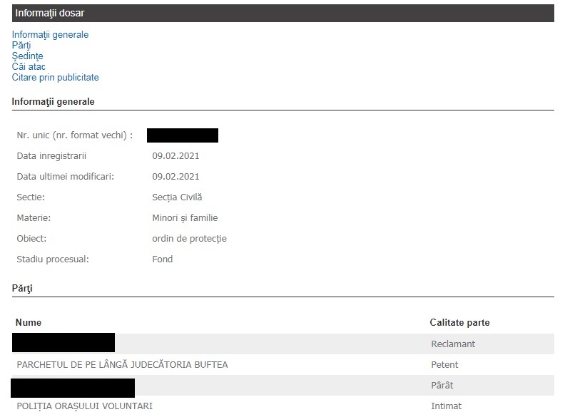This screenshot has width=565, height=417.
Task: Click the Pârât role cell
Action: tap(442, 386)
